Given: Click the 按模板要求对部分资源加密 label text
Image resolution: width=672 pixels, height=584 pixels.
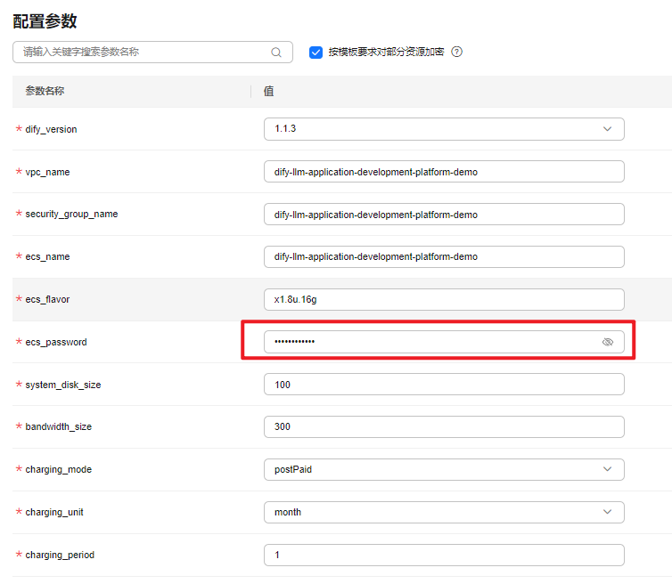Looking at the screenshot, I should 386,52.
